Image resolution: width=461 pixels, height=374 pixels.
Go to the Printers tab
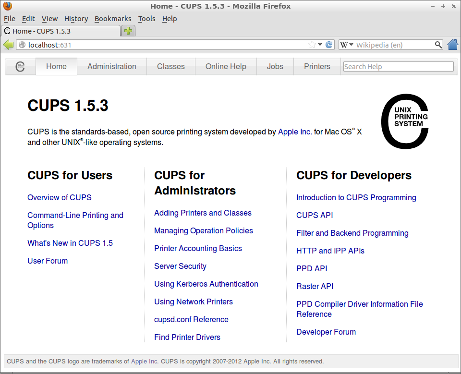point(317,67)
